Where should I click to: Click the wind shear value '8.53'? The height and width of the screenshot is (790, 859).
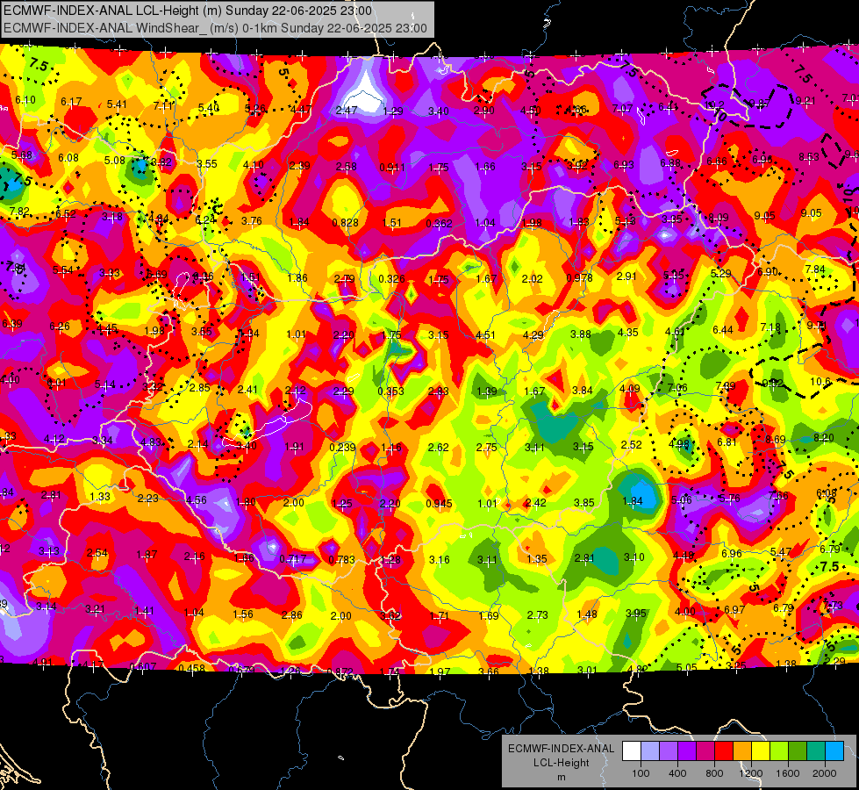809,157
